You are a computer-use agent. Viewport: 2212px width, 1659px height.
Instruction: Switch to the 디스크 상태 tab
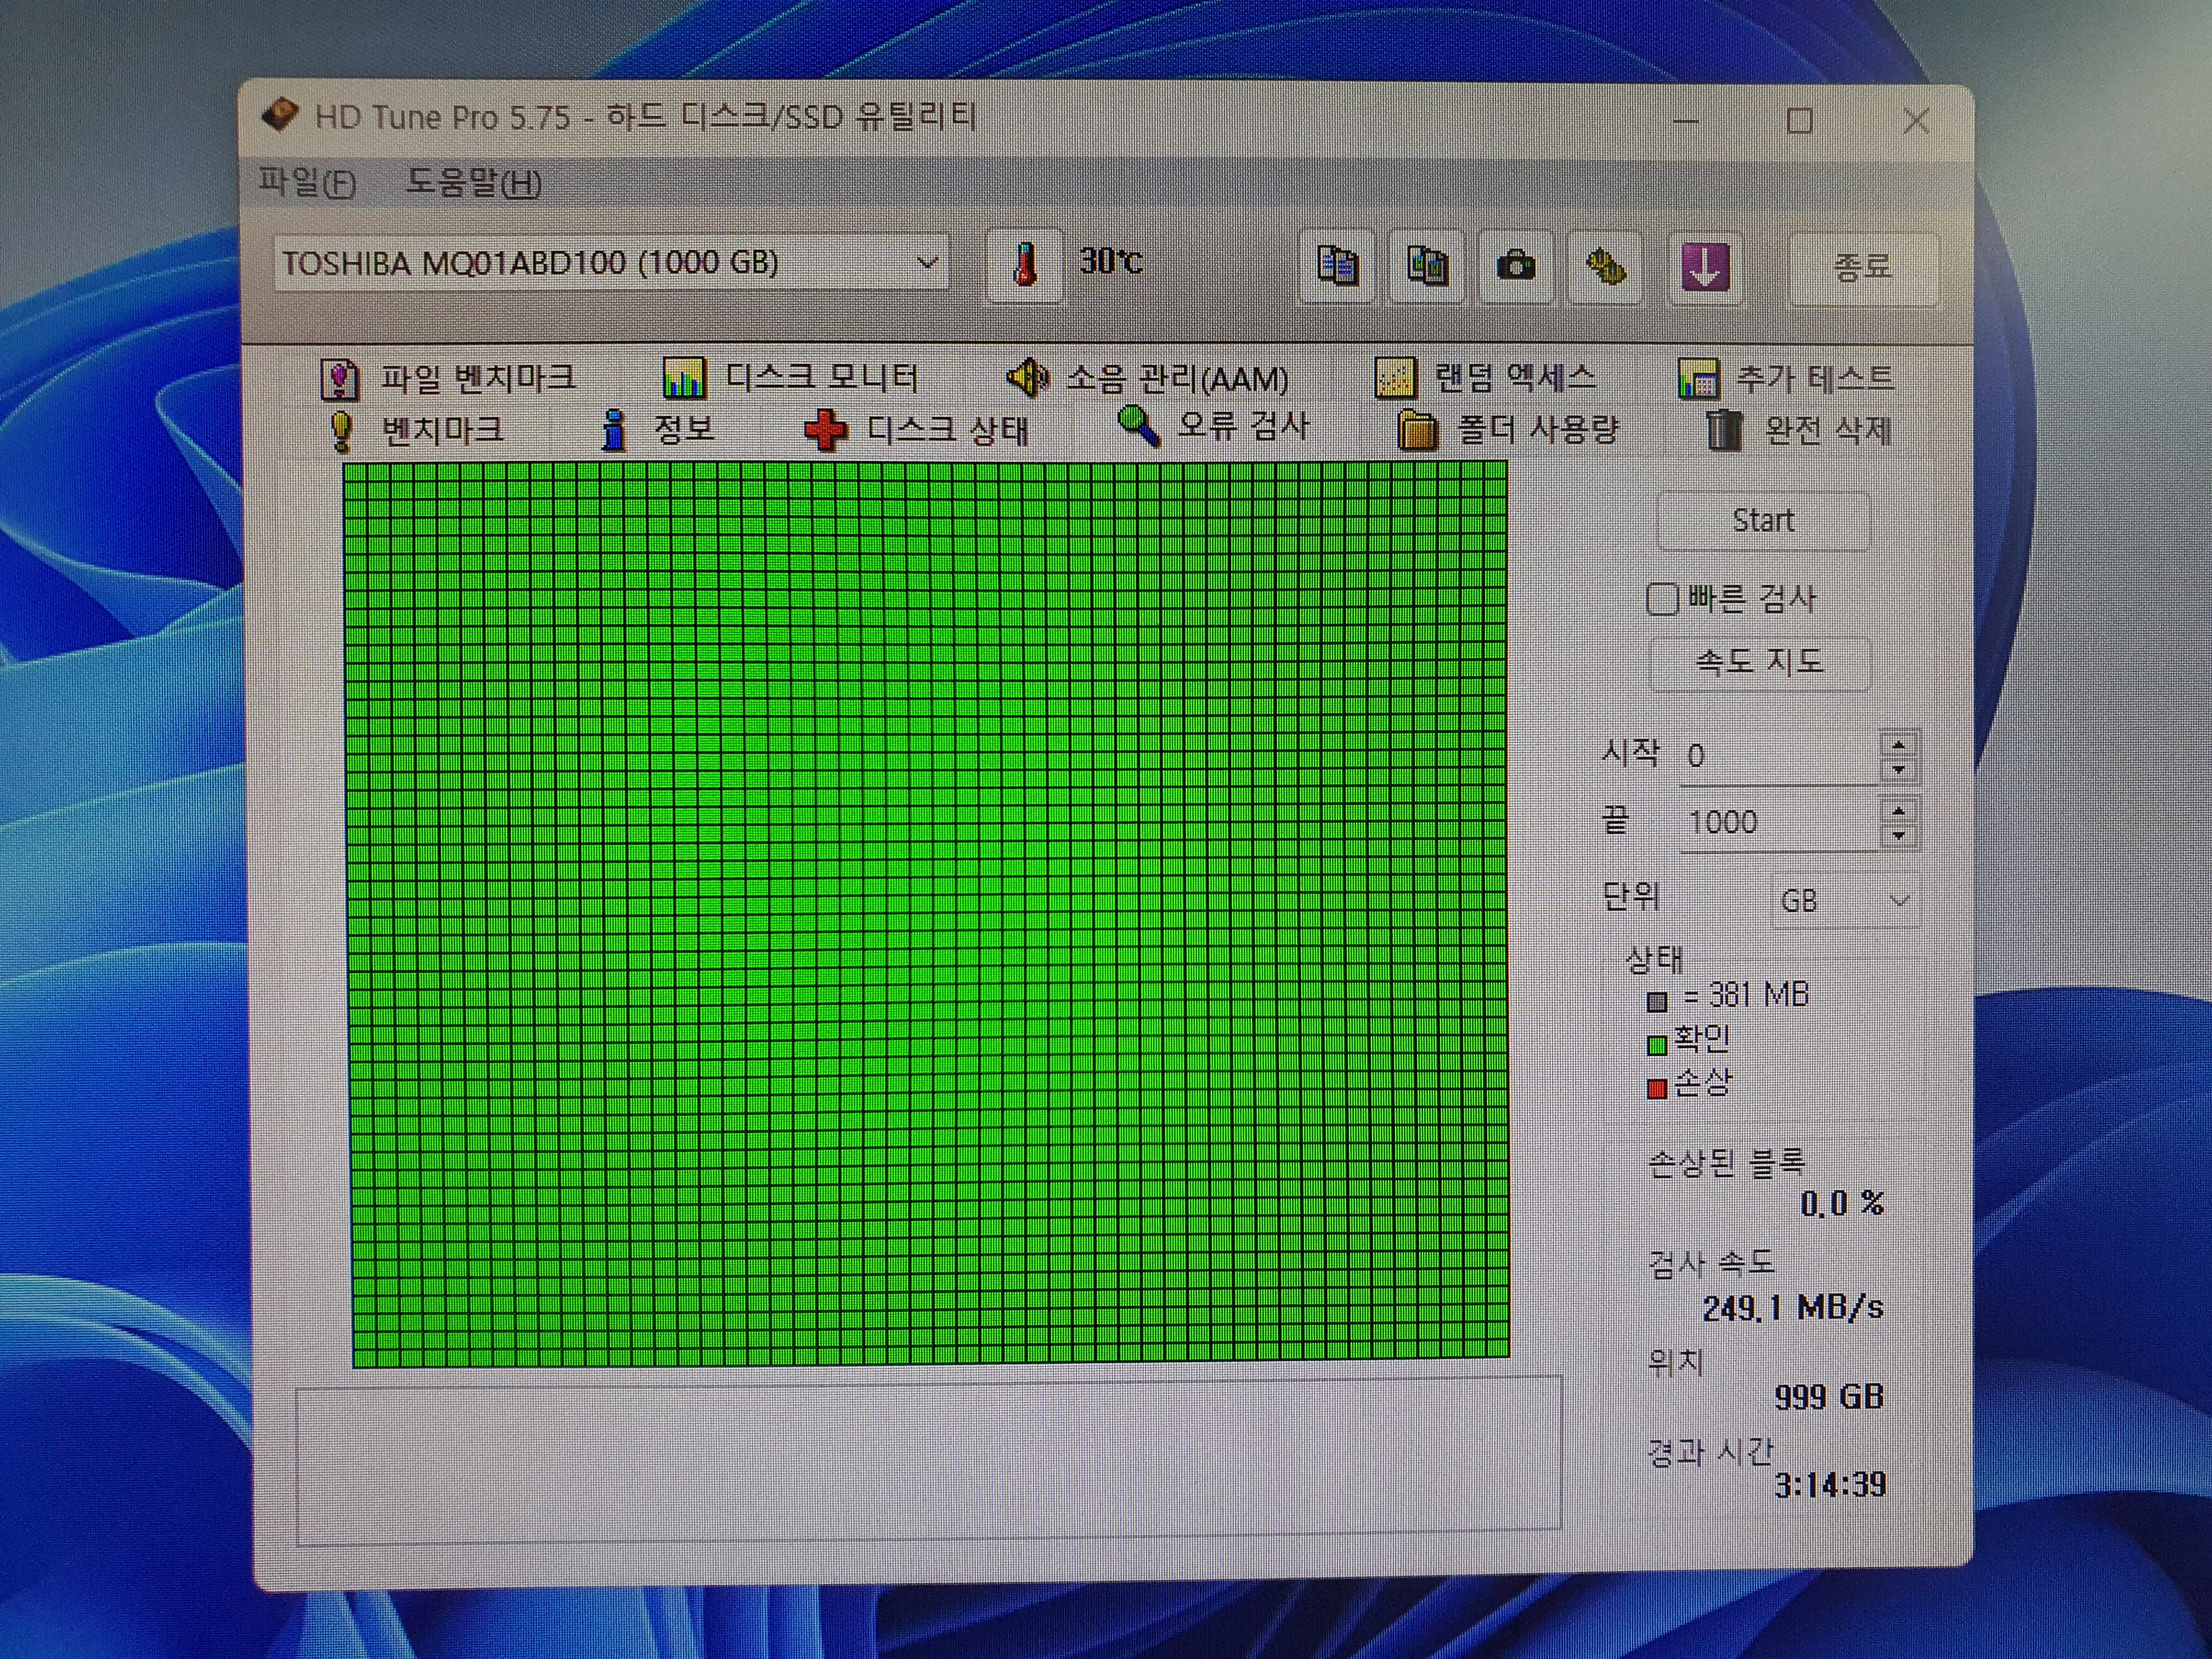point(917,431)
